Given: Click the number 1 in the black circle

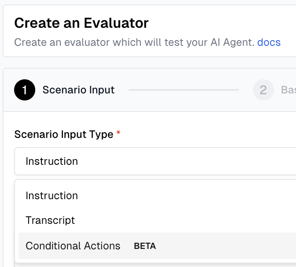Looking at the screenshot, I should coord(25,90).
